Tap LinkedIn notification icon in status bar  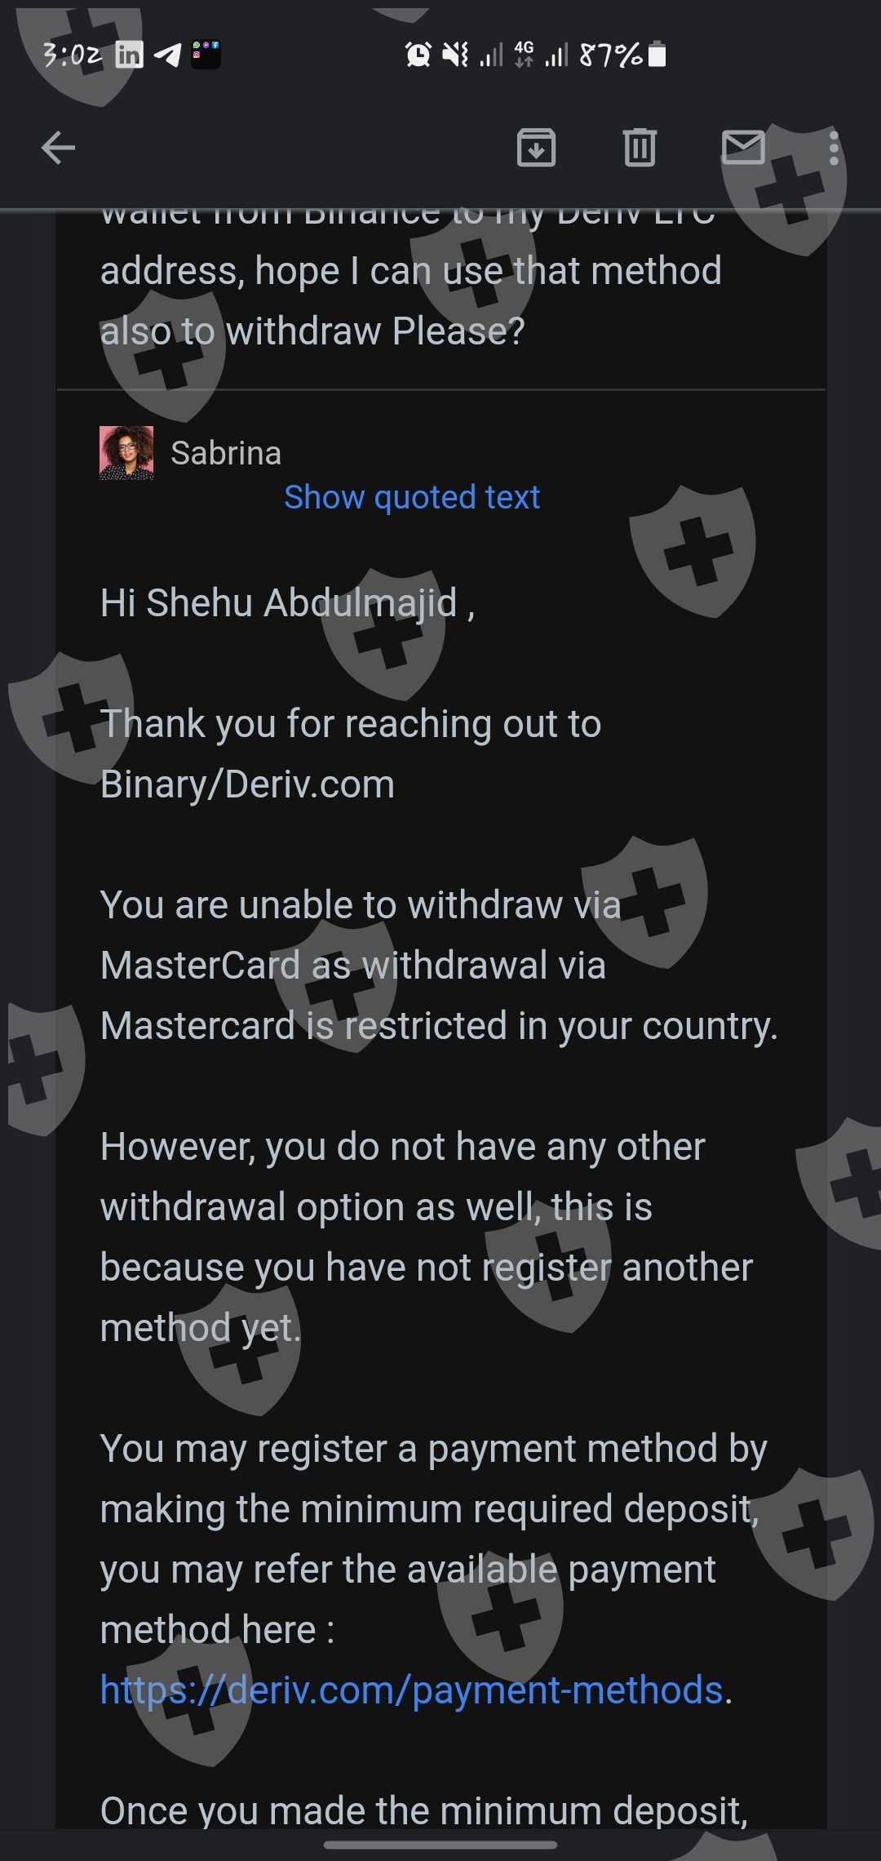click(x=129, y=55)
